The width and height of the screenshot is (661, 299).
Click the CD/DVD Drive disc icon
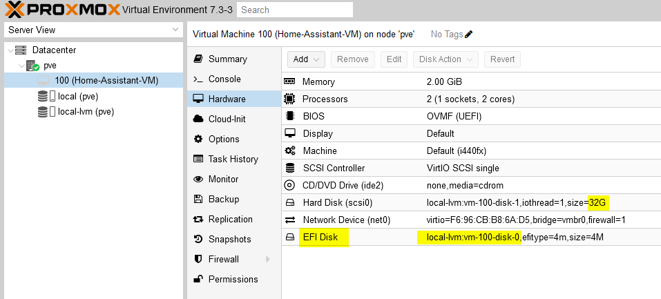(x=290, y=185)
